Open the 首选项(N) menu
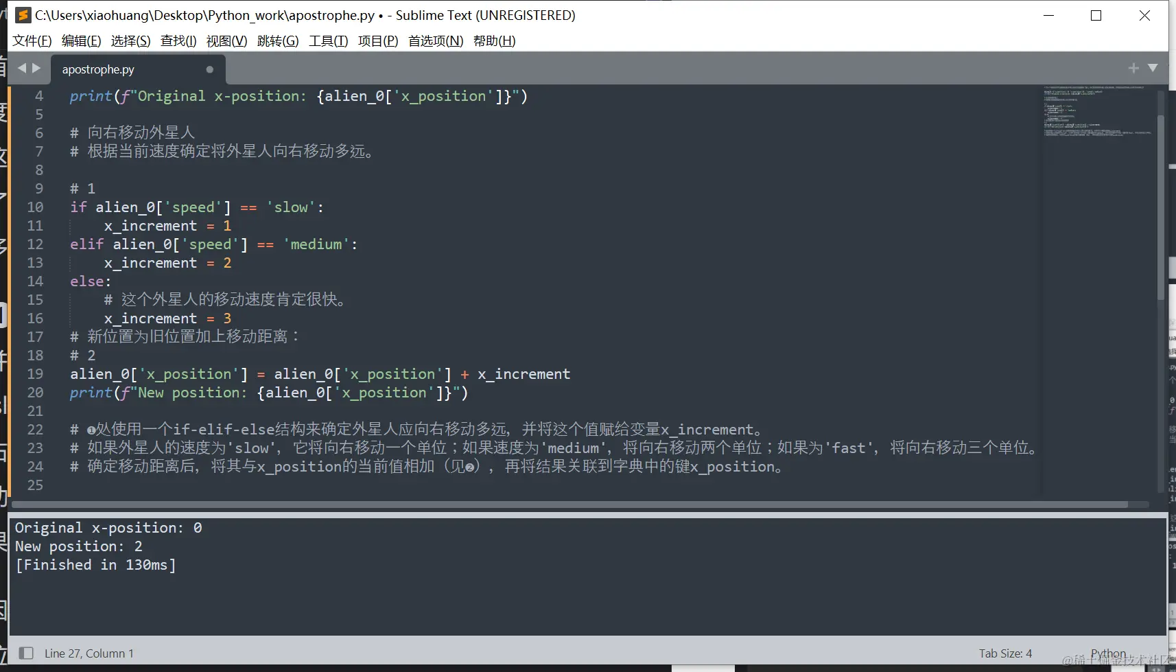 436,40
